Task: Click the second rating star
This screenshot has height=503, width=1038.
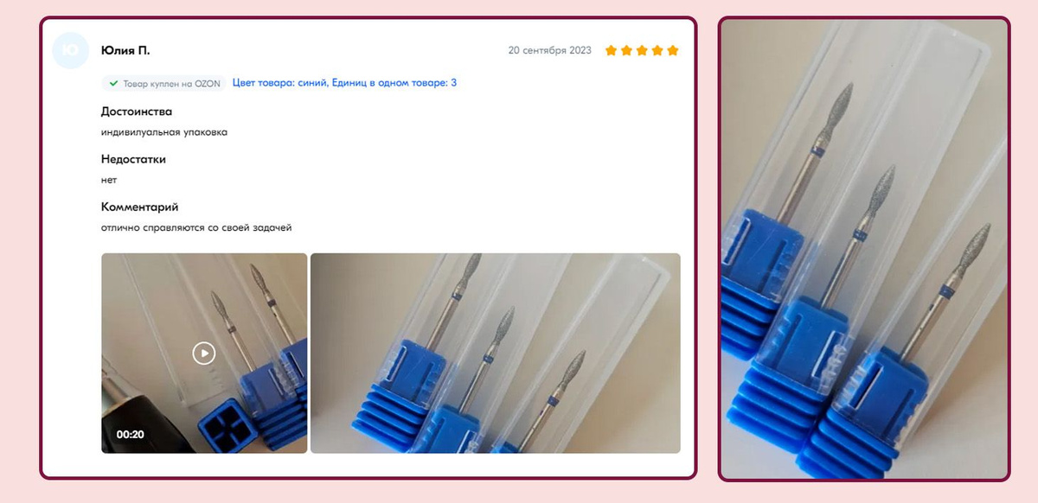Action: pos(626,51)
